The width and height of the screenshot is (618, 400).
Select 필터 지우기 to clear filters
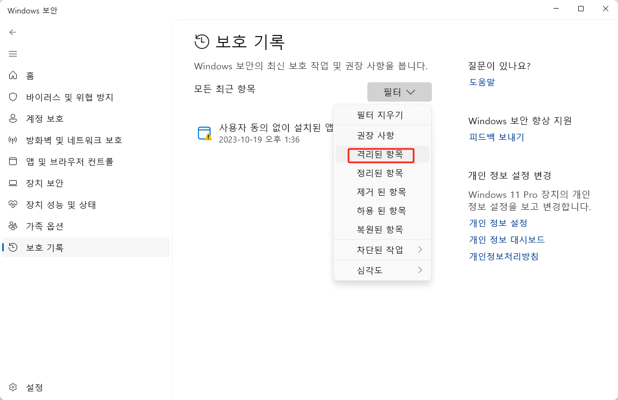coord(381,115)
